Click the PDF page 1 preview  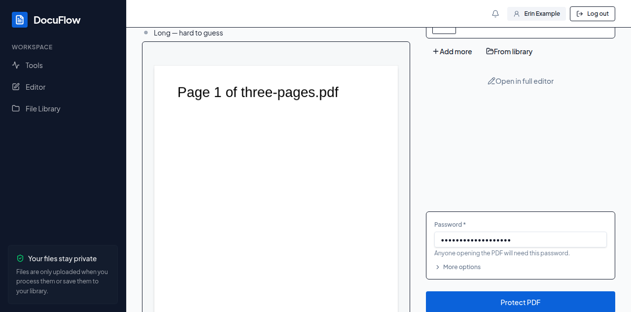tap(276, 189)
